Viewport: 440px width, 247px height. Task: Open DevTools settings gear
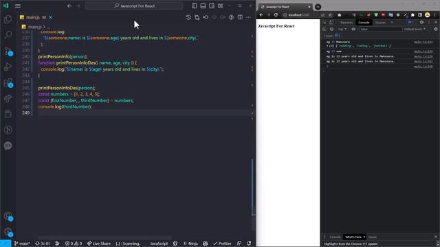(421, 22)
